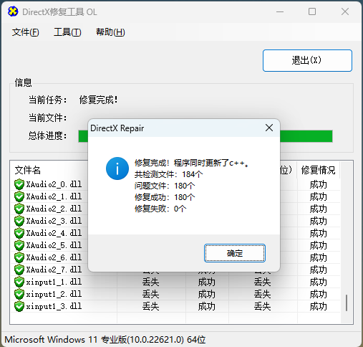The width and height of the screenshot is (363, 347).
Task: Click green shield icon beside XAudio2_3.dll
Action: (x=19, y=221)
